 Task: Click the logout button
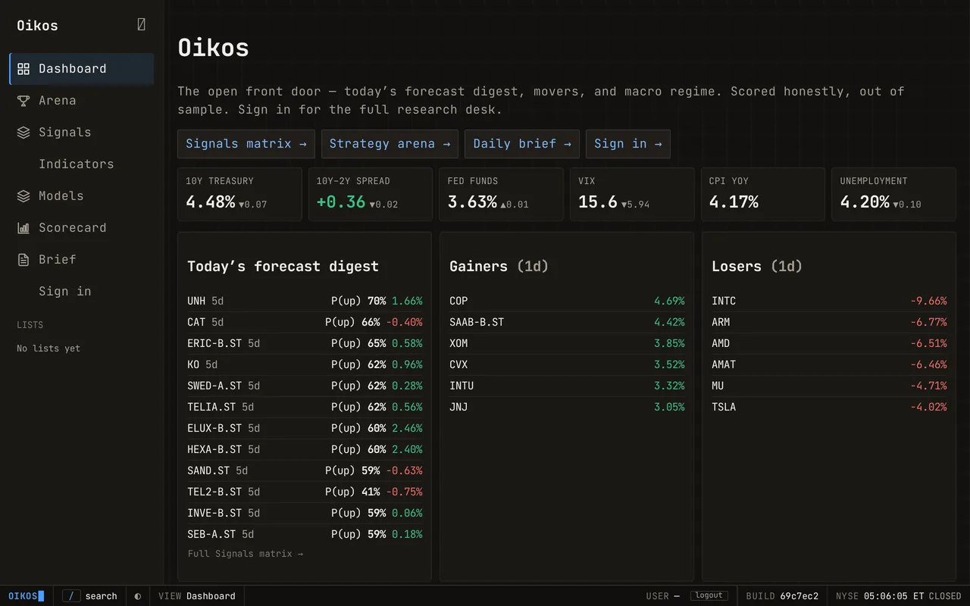(x=709, y=595)
